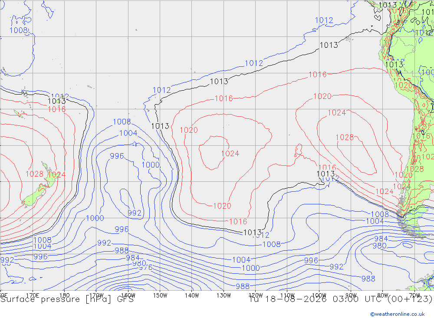Select the 110W longitude axis label
Image resolution: width=434 pixels, height=318 pixels.
(x=287, y=295)
